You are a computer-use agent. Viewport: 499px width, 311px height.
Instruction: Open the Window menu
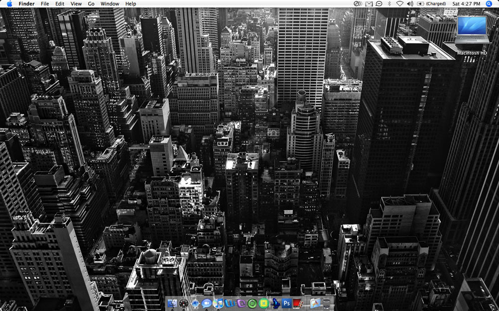pyautogui.click(x=110, y=4)
